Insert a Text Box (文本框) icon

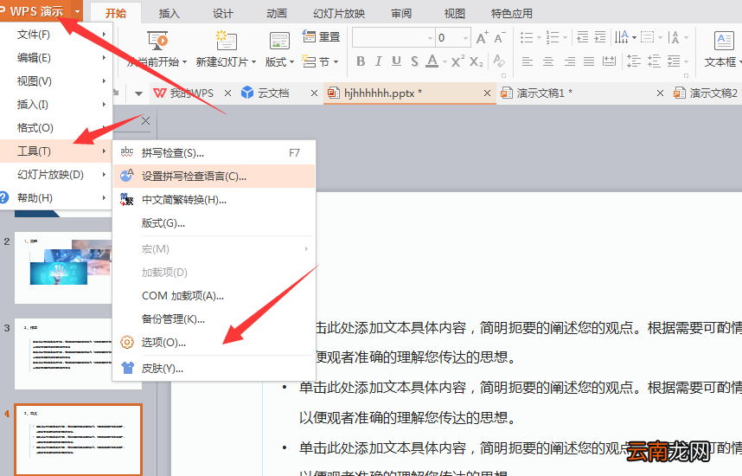point(724,41)
